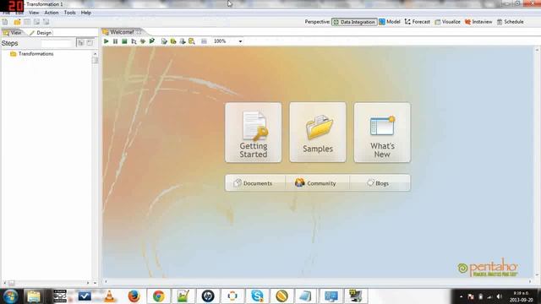The width and height of the screenshot is (541, 304).
Task: Open a file using the folder toolbar icon
Action: pos(17,22)
